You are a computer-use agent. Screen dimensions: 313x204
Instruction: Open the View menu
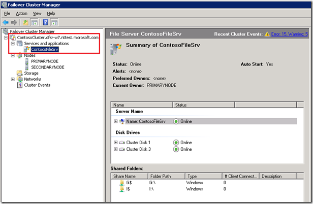[37, 13]
